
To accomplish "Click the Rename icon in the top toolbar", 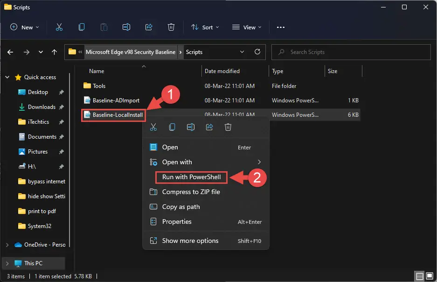I will [x=126, y=27].
